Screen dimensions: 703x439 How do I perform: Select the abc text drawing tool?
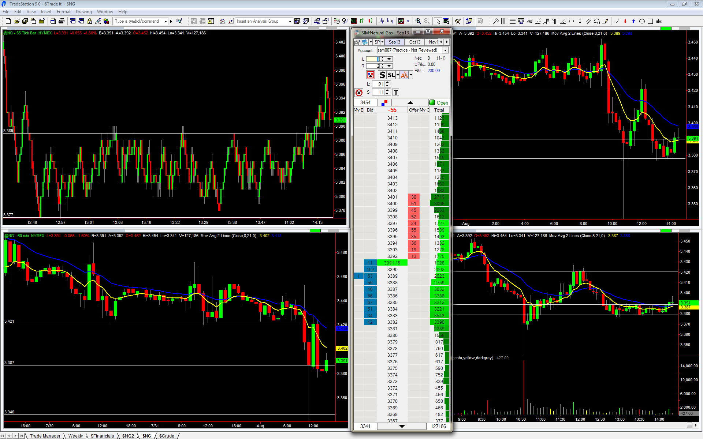pyautogui.click(x=659, y=21)
